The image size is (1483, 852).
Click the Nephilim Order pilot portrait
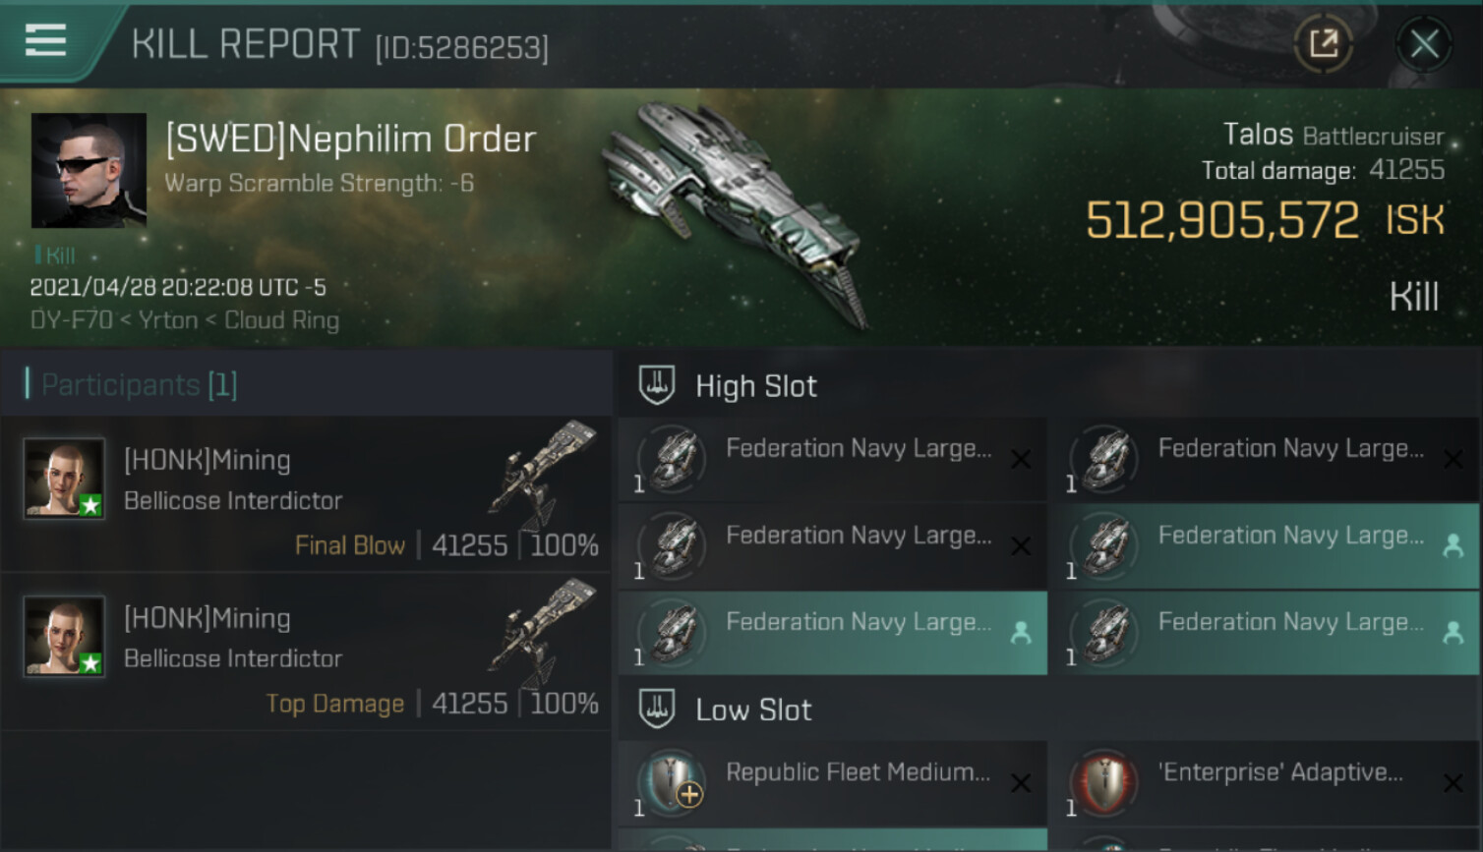pos(89,170)
